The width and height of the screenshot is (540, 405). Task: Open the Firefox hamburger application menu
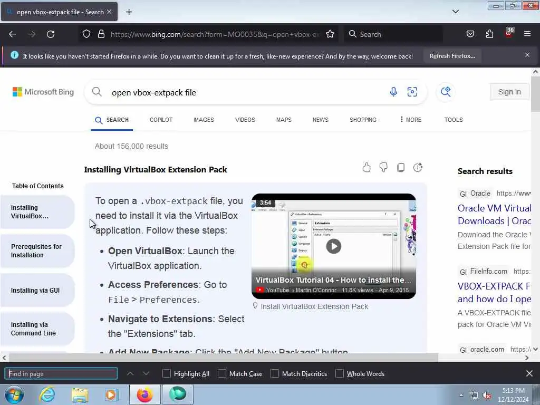[527, 34]
